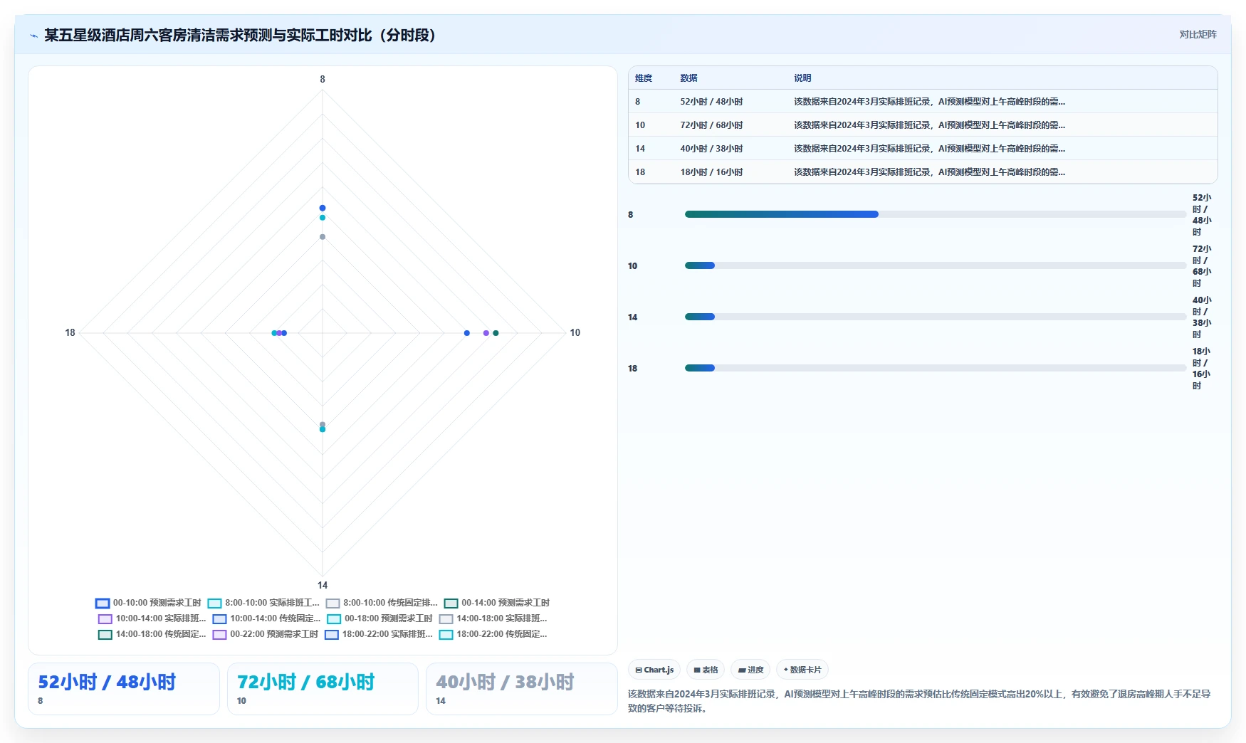The image size is (1246, 743).
Task: Select the 数据卡片 chip
Action: pyautogui.click(x=802, y=670)
